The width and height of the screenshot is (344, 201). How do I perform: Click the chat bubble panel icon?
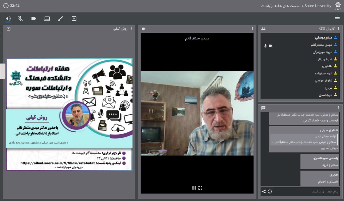pyautogui.click(x=263, y=108)
